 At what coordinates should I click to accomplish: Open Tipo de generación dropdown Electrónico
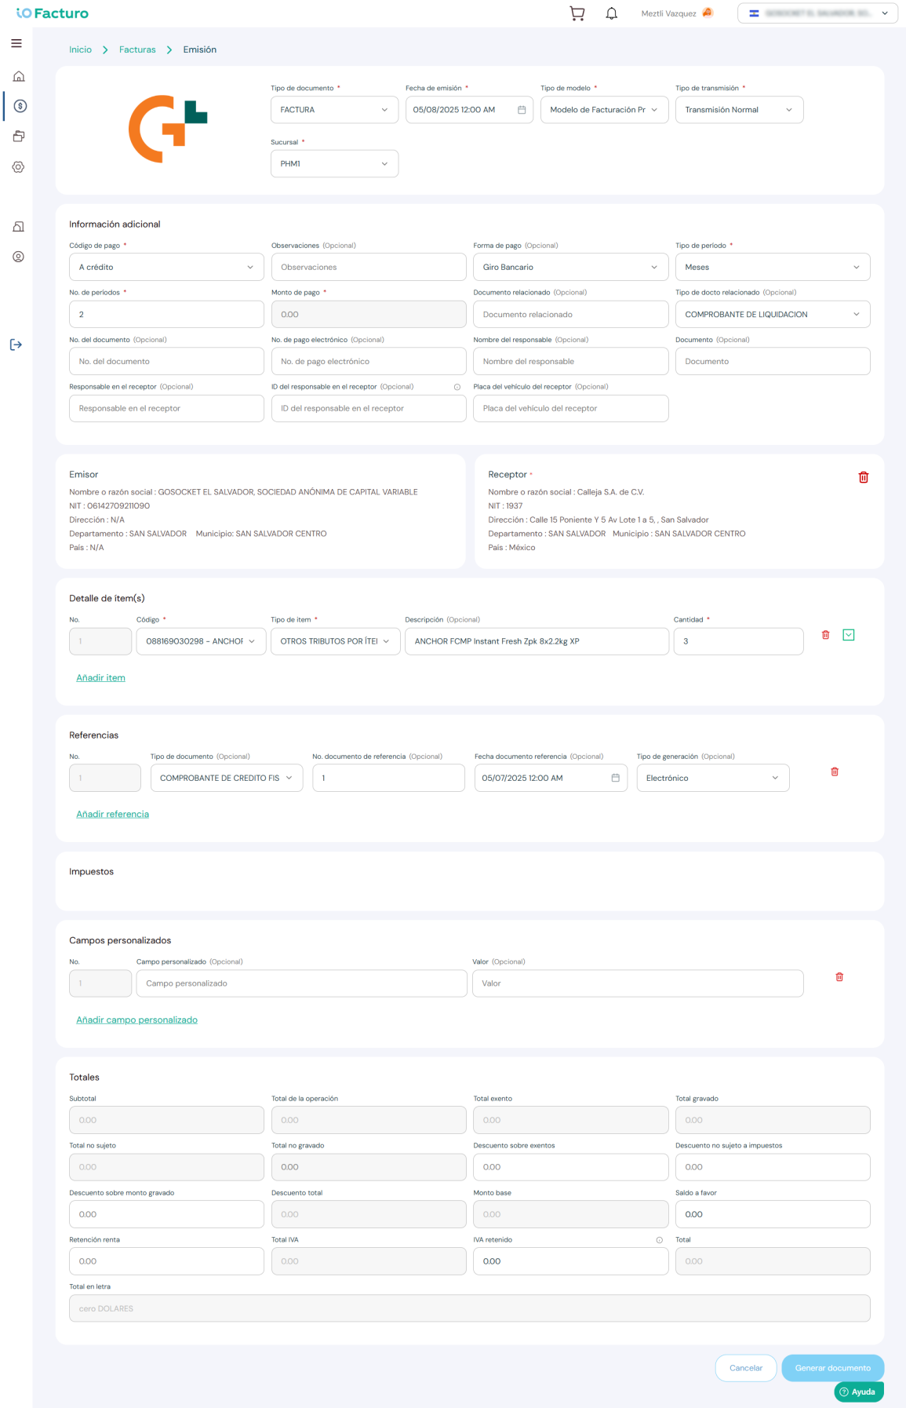point(713,778)
